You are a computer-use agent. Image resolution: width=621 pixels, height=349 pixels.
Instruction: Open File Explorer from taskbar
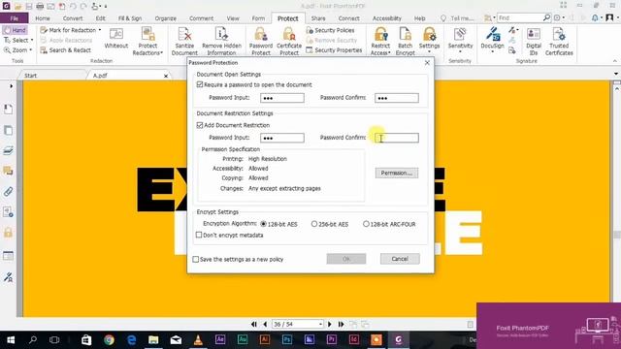(x=153, y=339)
